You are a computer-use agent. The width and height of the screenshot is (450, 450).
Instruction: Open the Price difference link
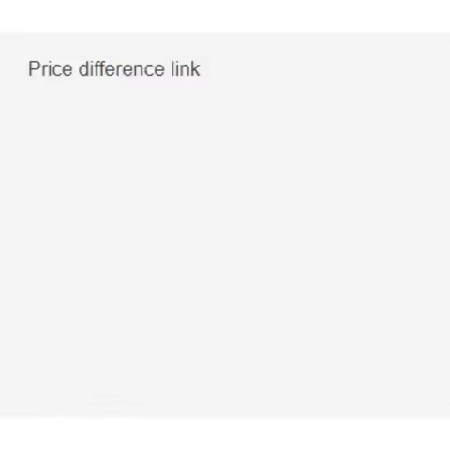(114, 69)
